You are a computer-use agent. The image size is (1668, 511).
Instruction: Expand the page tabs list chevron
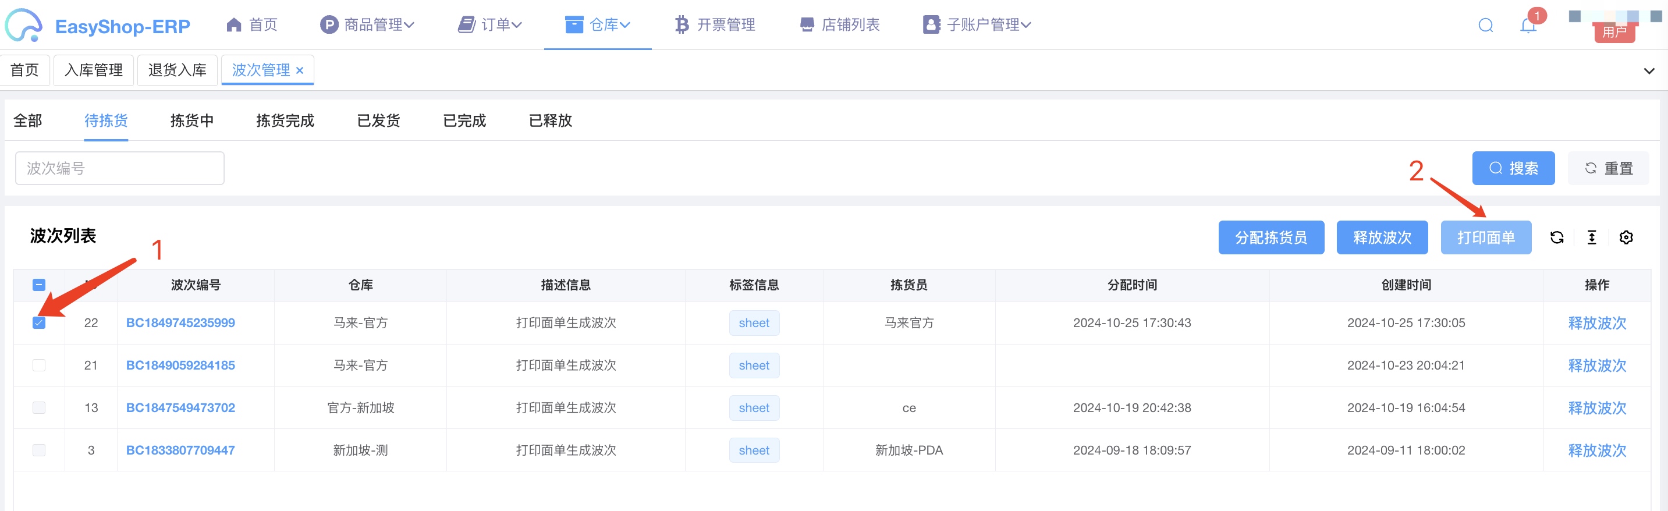pyautogui.click(x=1649, y=70)
